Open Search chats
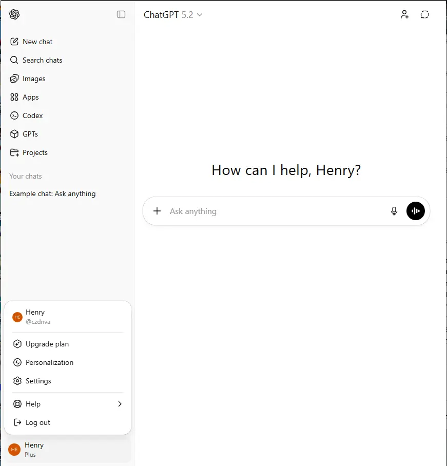Image resolution: width=447 pixels, height=466 pixels. 67,60
